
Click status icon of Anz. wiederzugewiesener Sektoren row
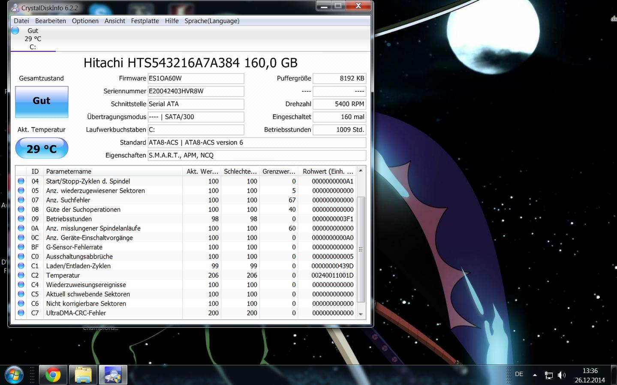coord(21,191)
